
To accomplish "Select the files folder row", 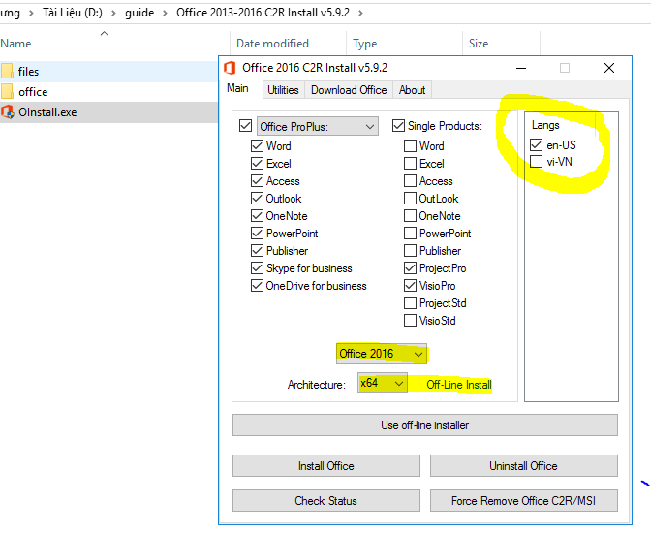I will tap(108, 72).
